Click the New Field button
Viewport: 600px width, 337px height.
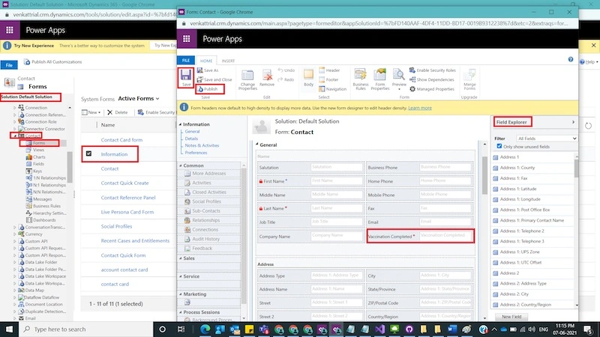pyautogui.click(x=511, y=317)
